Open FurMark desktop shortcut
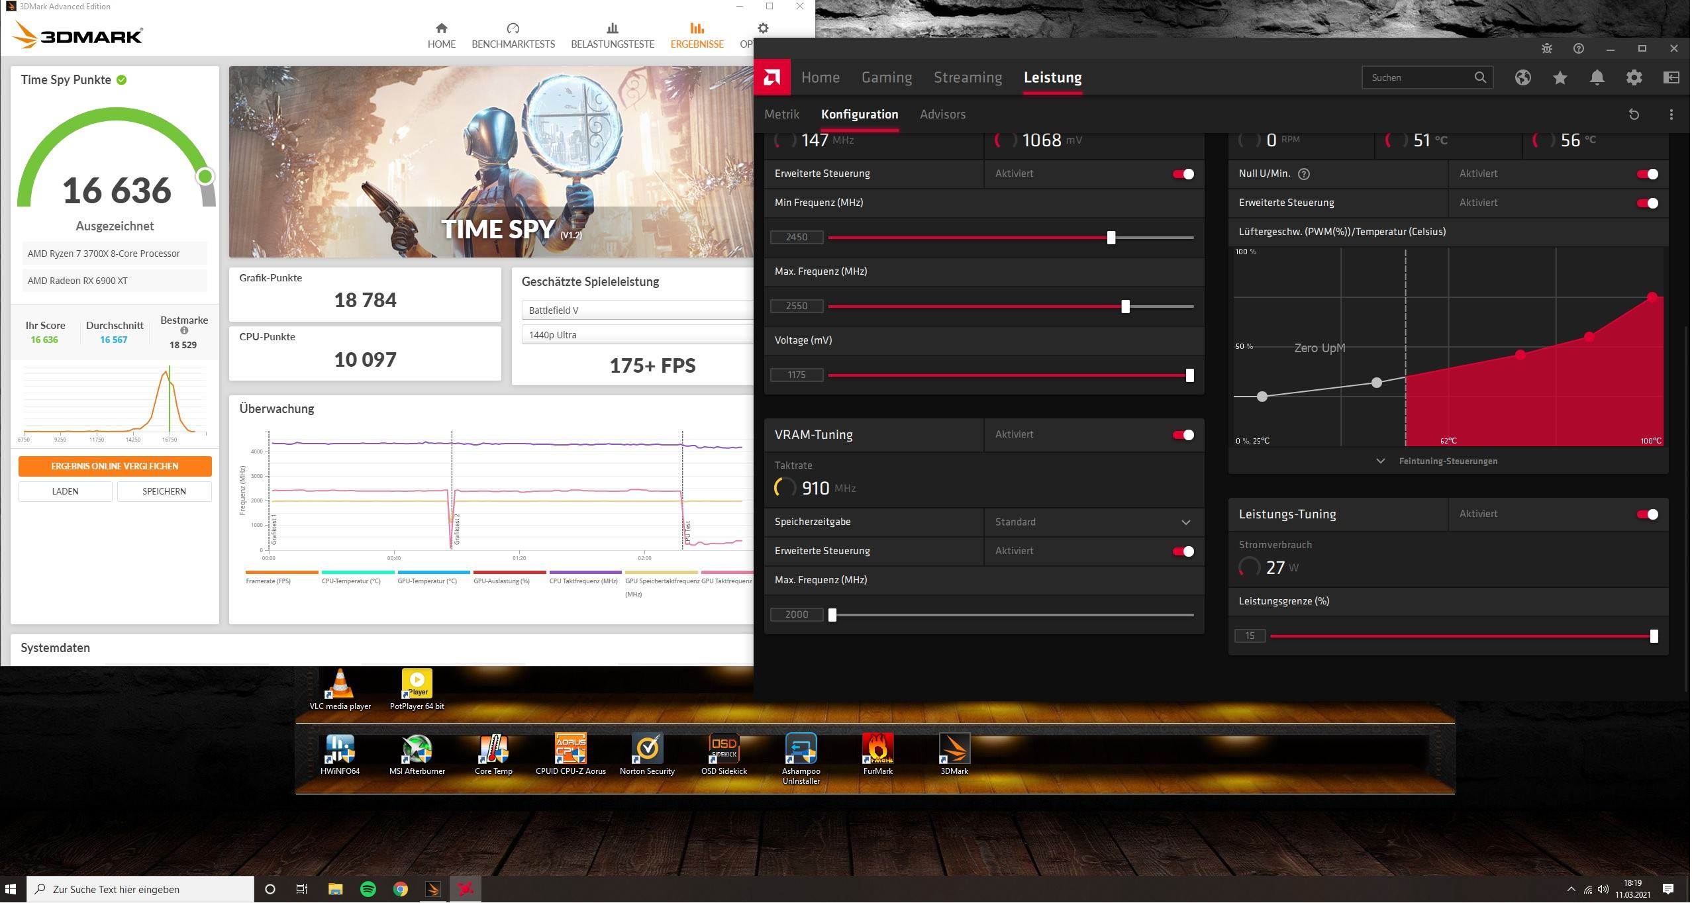Image resolution: width=1692 pixels, height=903 pixels. click(878, 754)
